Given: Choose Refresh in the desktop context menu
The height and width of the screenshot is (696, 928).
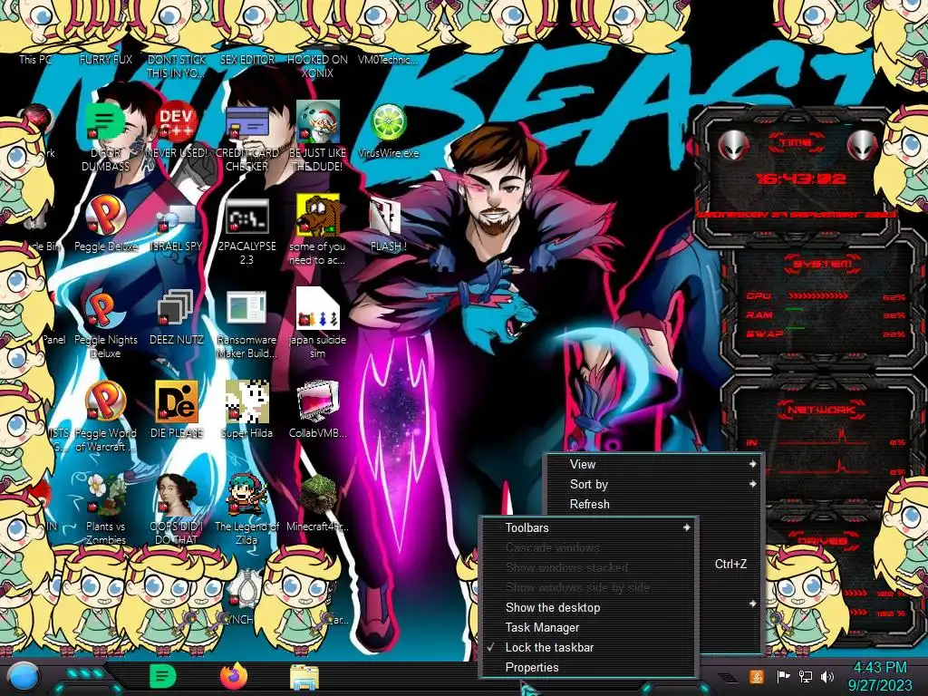Looking at the screenshot, I should click(x=654, y=504).
